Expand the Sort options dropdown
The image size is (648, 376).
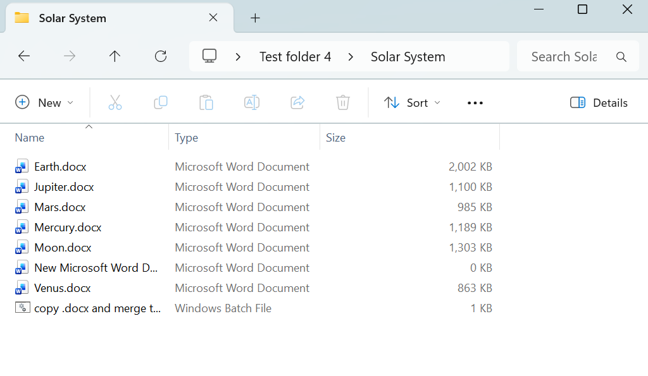413,102
